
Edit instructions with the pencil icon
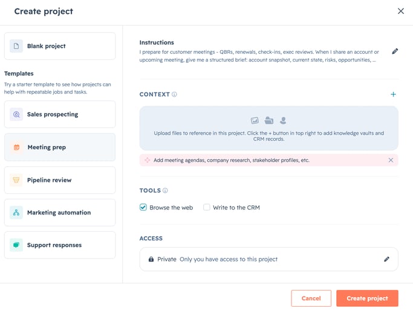point(395,51)
